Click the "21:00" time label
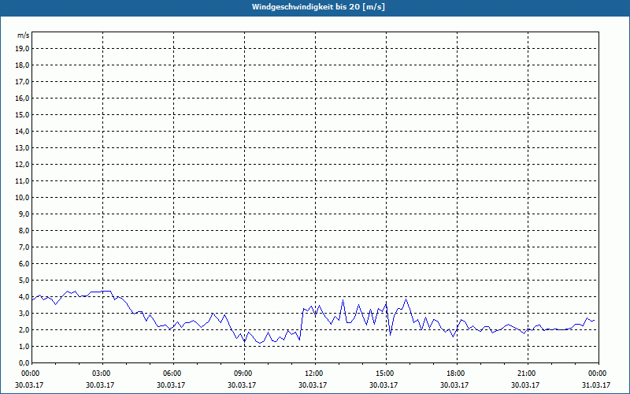 528,374
